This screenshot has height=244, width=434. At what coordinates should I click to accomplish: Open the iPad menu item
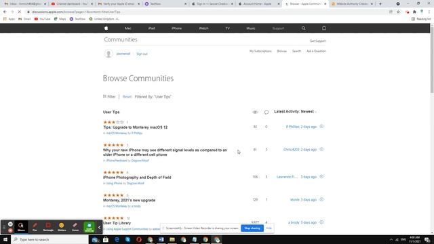pyautogui.click(x=151, y=28)
